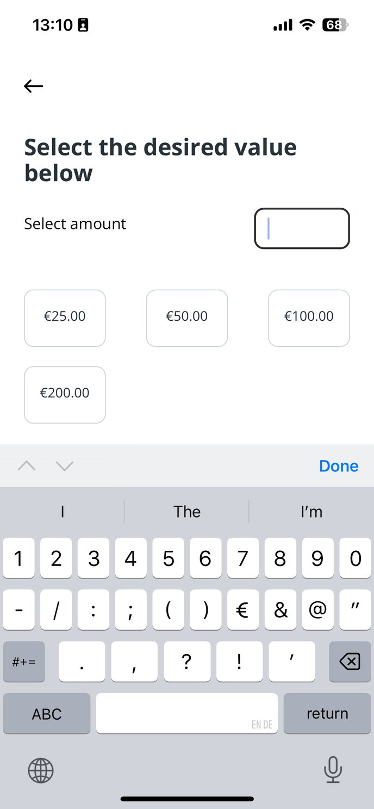The image size is (374, 809).
Task: Tap the globe keyboard language icon
Action: 41,770
